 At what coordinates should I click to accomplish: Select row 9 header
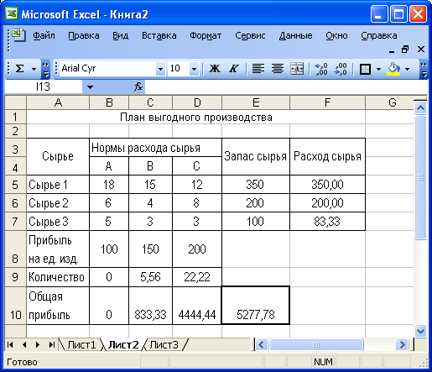point(15,277)
